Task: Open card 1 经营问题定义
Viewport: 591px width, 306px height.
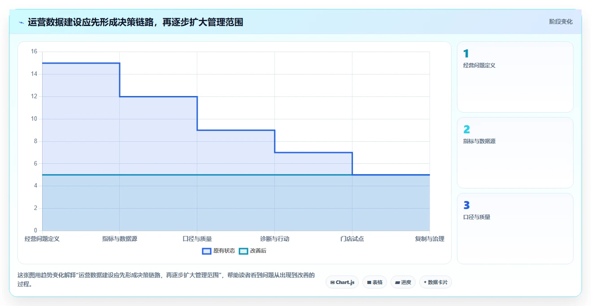Action: (515, 77)
